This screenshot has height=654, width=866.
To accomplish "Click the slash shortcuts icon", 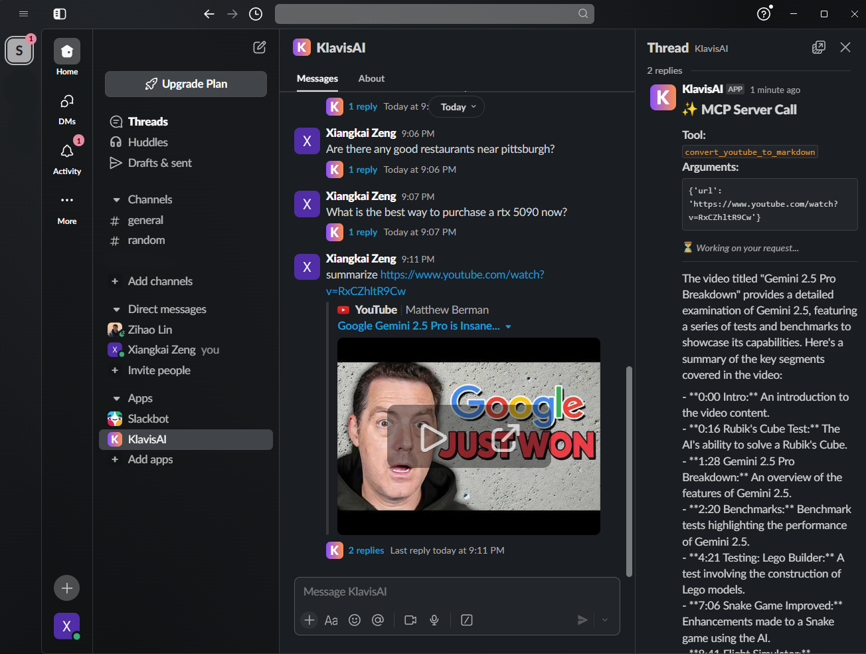I will tap(467, 620).
